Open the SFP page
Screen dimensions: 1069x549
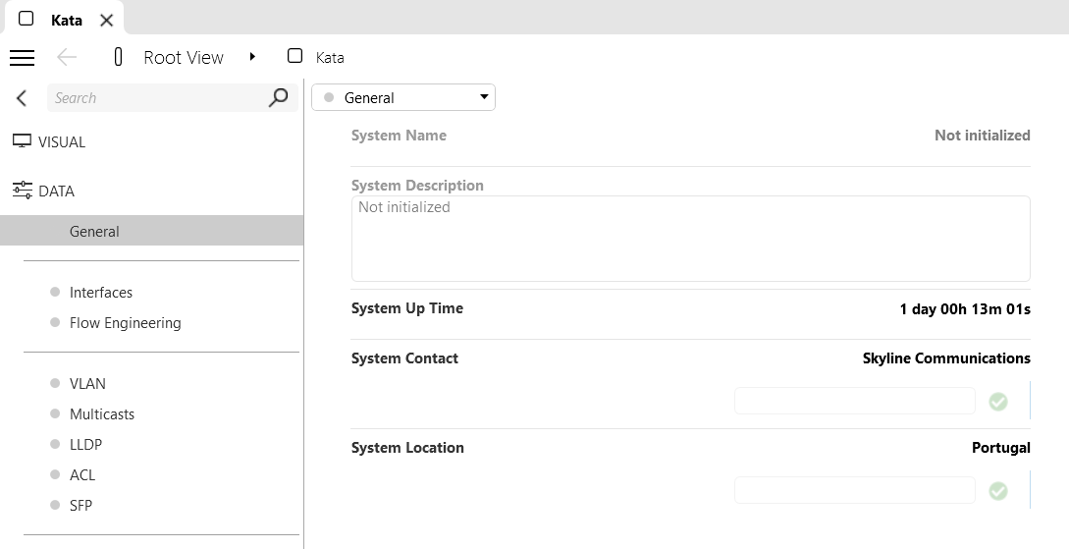[x=80, y=506]
